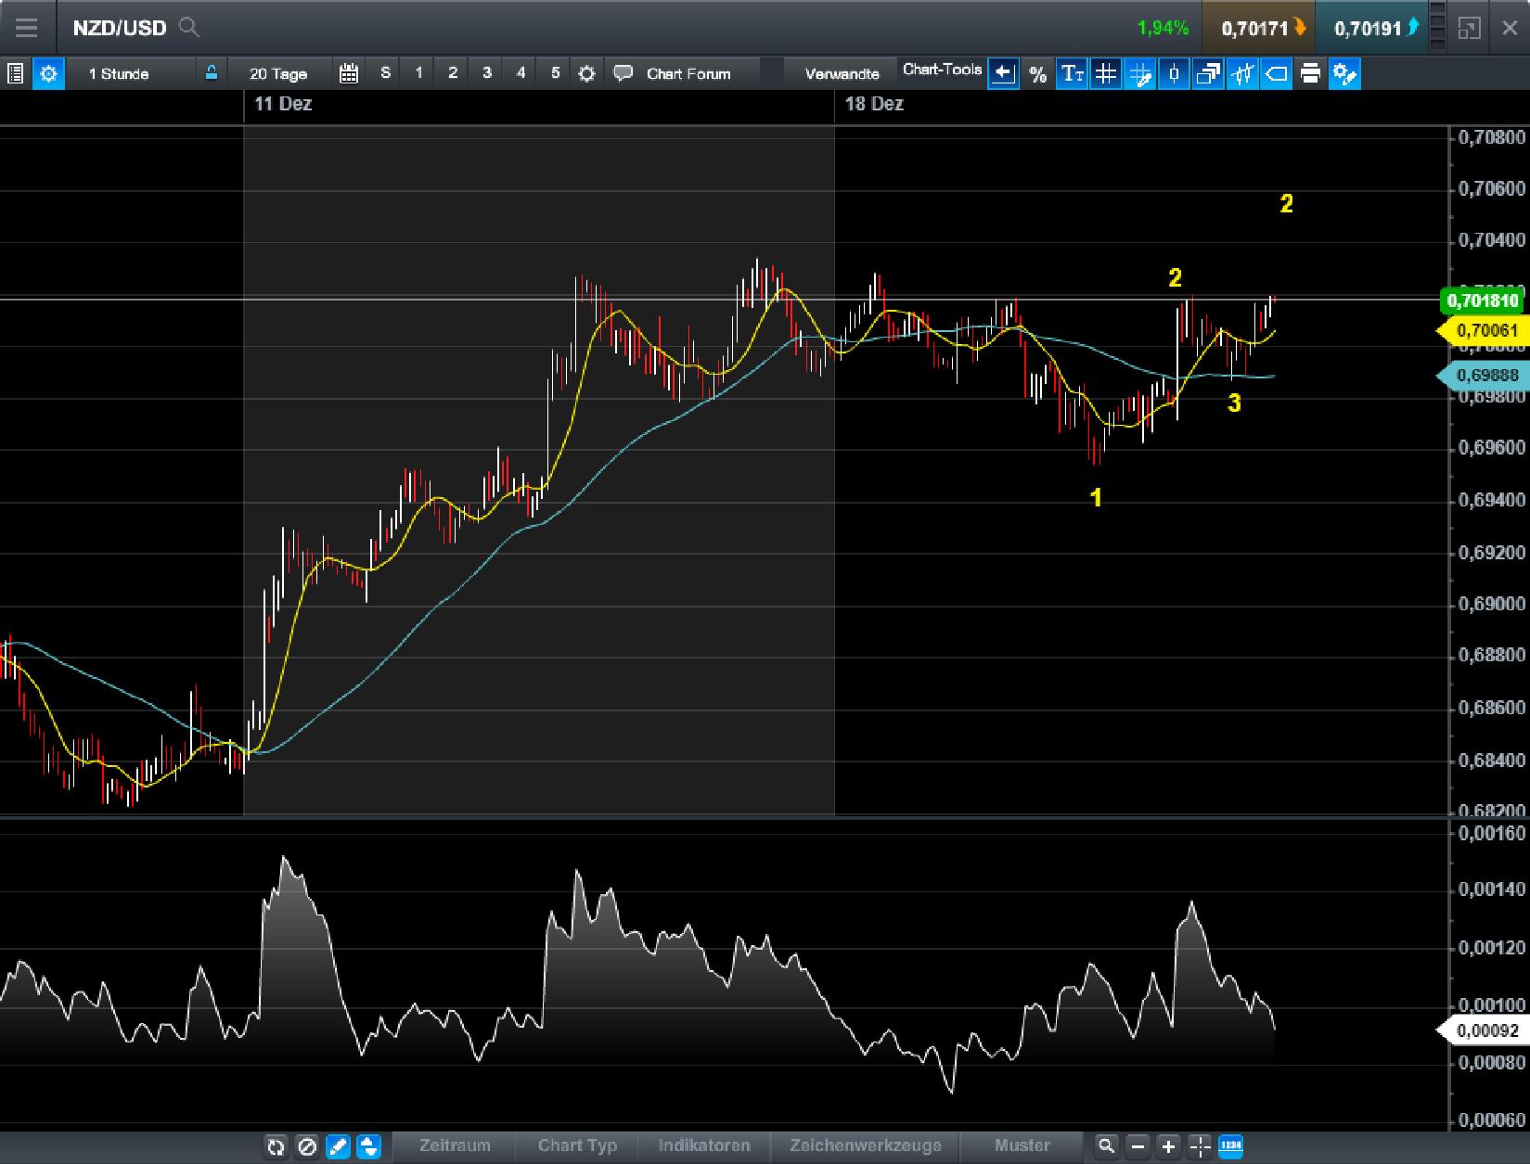This screenshot has height=1164, width=1530.
Task: Click the grid icon in the chart toolbar
Action: (x=1105, y=73)
